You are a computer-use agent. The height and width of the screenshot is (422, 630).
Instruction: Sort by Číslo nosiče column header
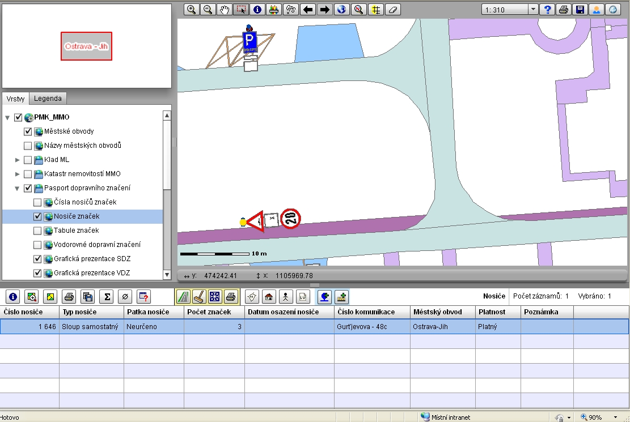29,312
